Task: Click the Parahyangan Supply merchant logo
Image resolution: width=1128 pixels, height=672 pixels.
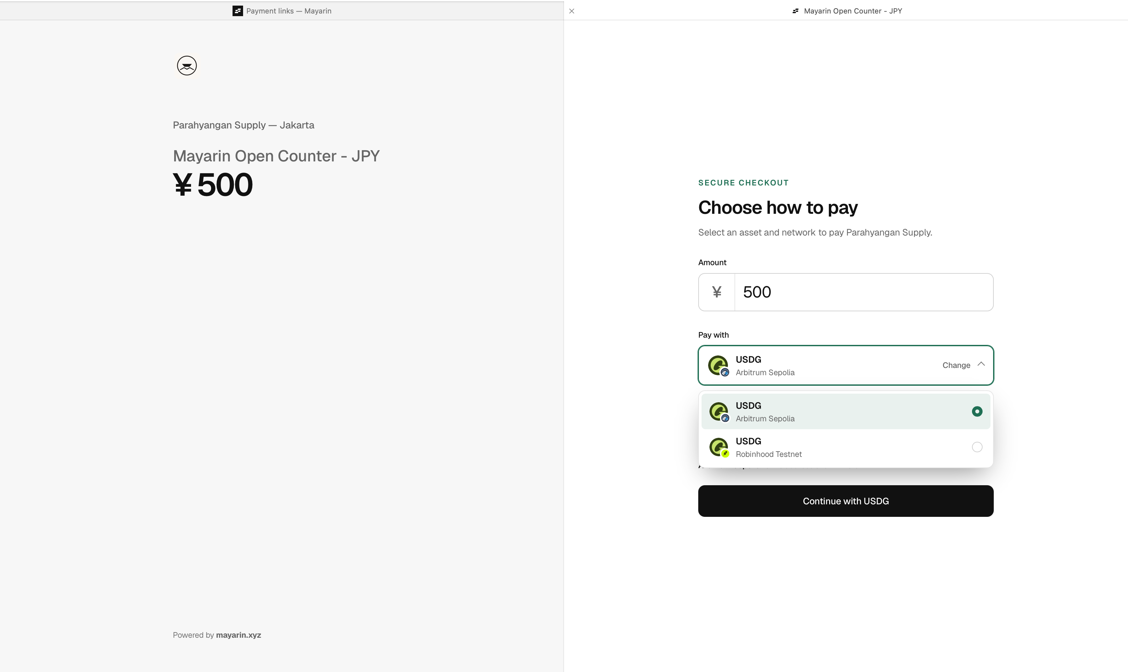Action: [187, 66]
